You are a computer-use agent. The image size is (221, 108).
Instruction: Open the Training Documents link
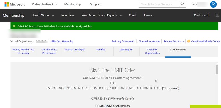click(x=123, y=41)
